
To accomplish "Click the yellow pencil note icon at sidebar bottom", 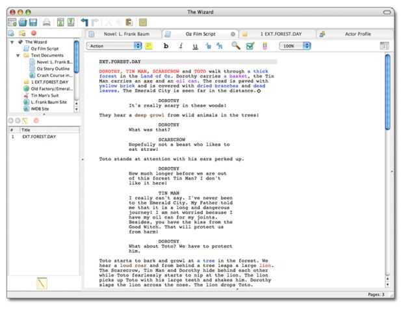I will coord(42,283).
